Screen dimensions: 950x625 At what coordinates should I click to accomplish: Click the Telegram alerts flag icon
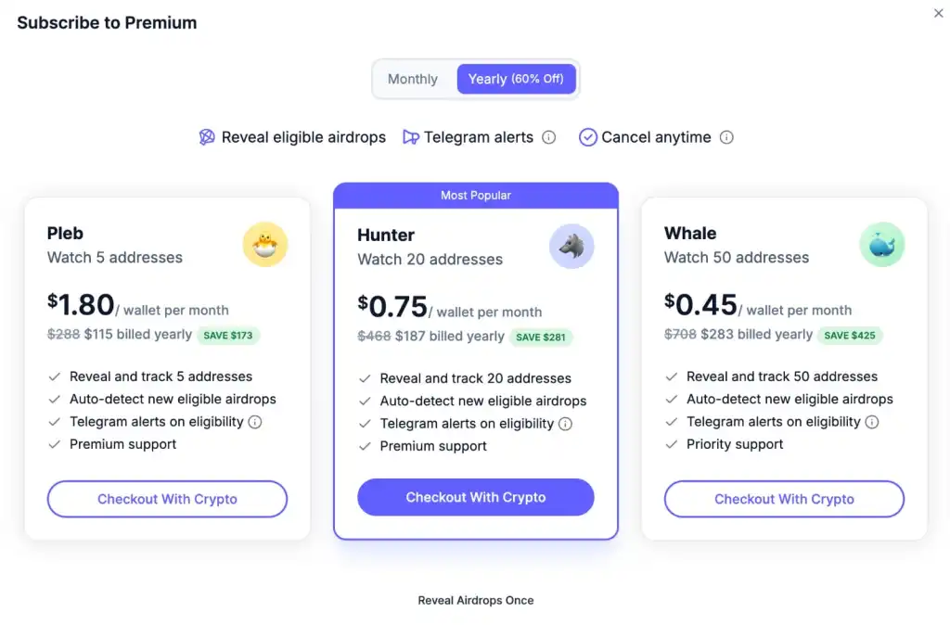409,136
